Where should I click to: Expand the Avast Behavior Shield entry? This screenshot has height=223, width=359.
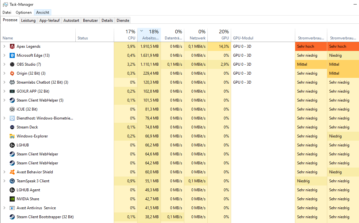(x=4, y=172)
